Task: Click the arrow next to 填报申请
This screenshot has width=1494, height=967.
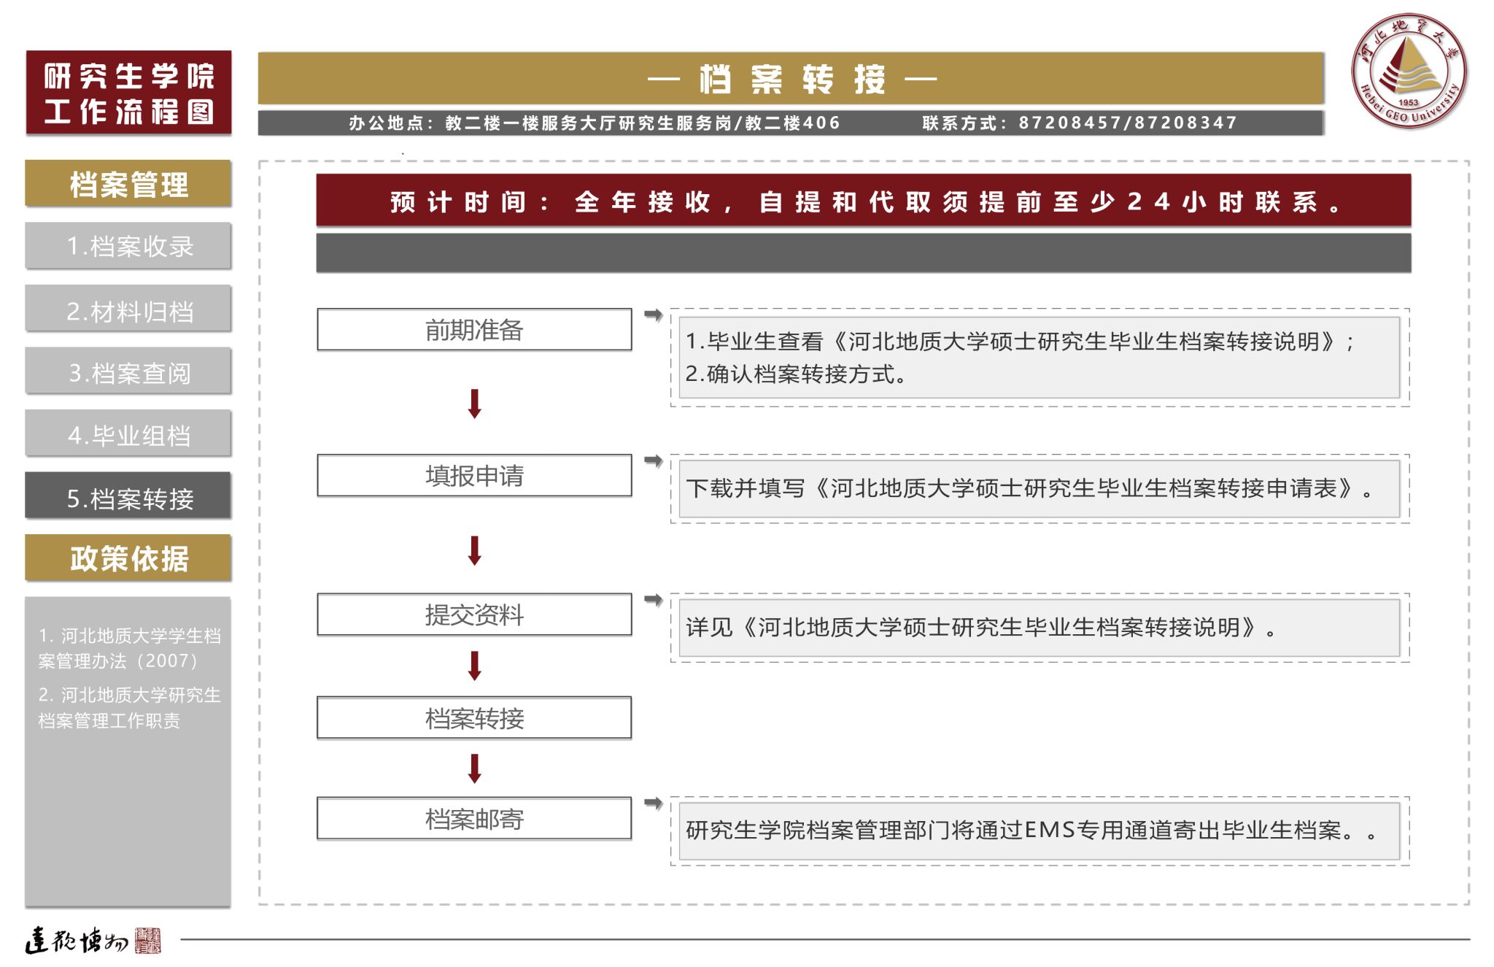Action: click(x=653, y=461)
